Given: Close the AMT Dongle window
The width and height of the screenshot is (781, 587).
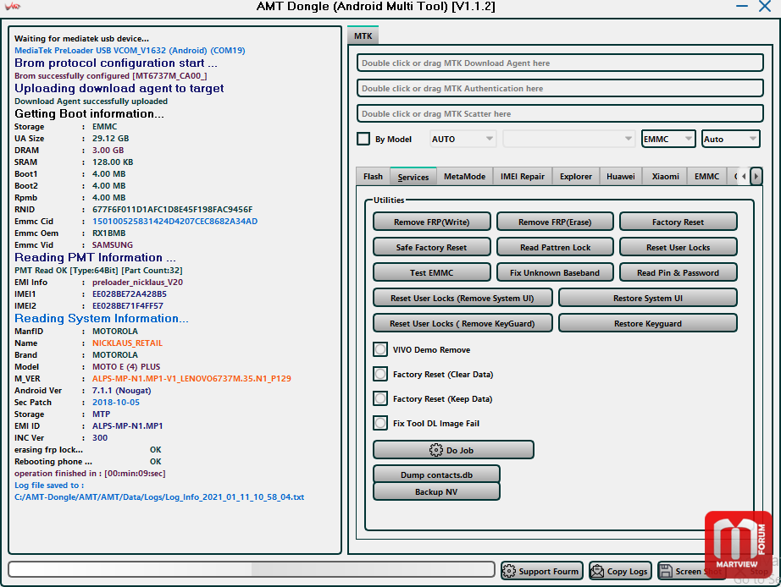Looking at the screenshot, I should coord(765,7).
